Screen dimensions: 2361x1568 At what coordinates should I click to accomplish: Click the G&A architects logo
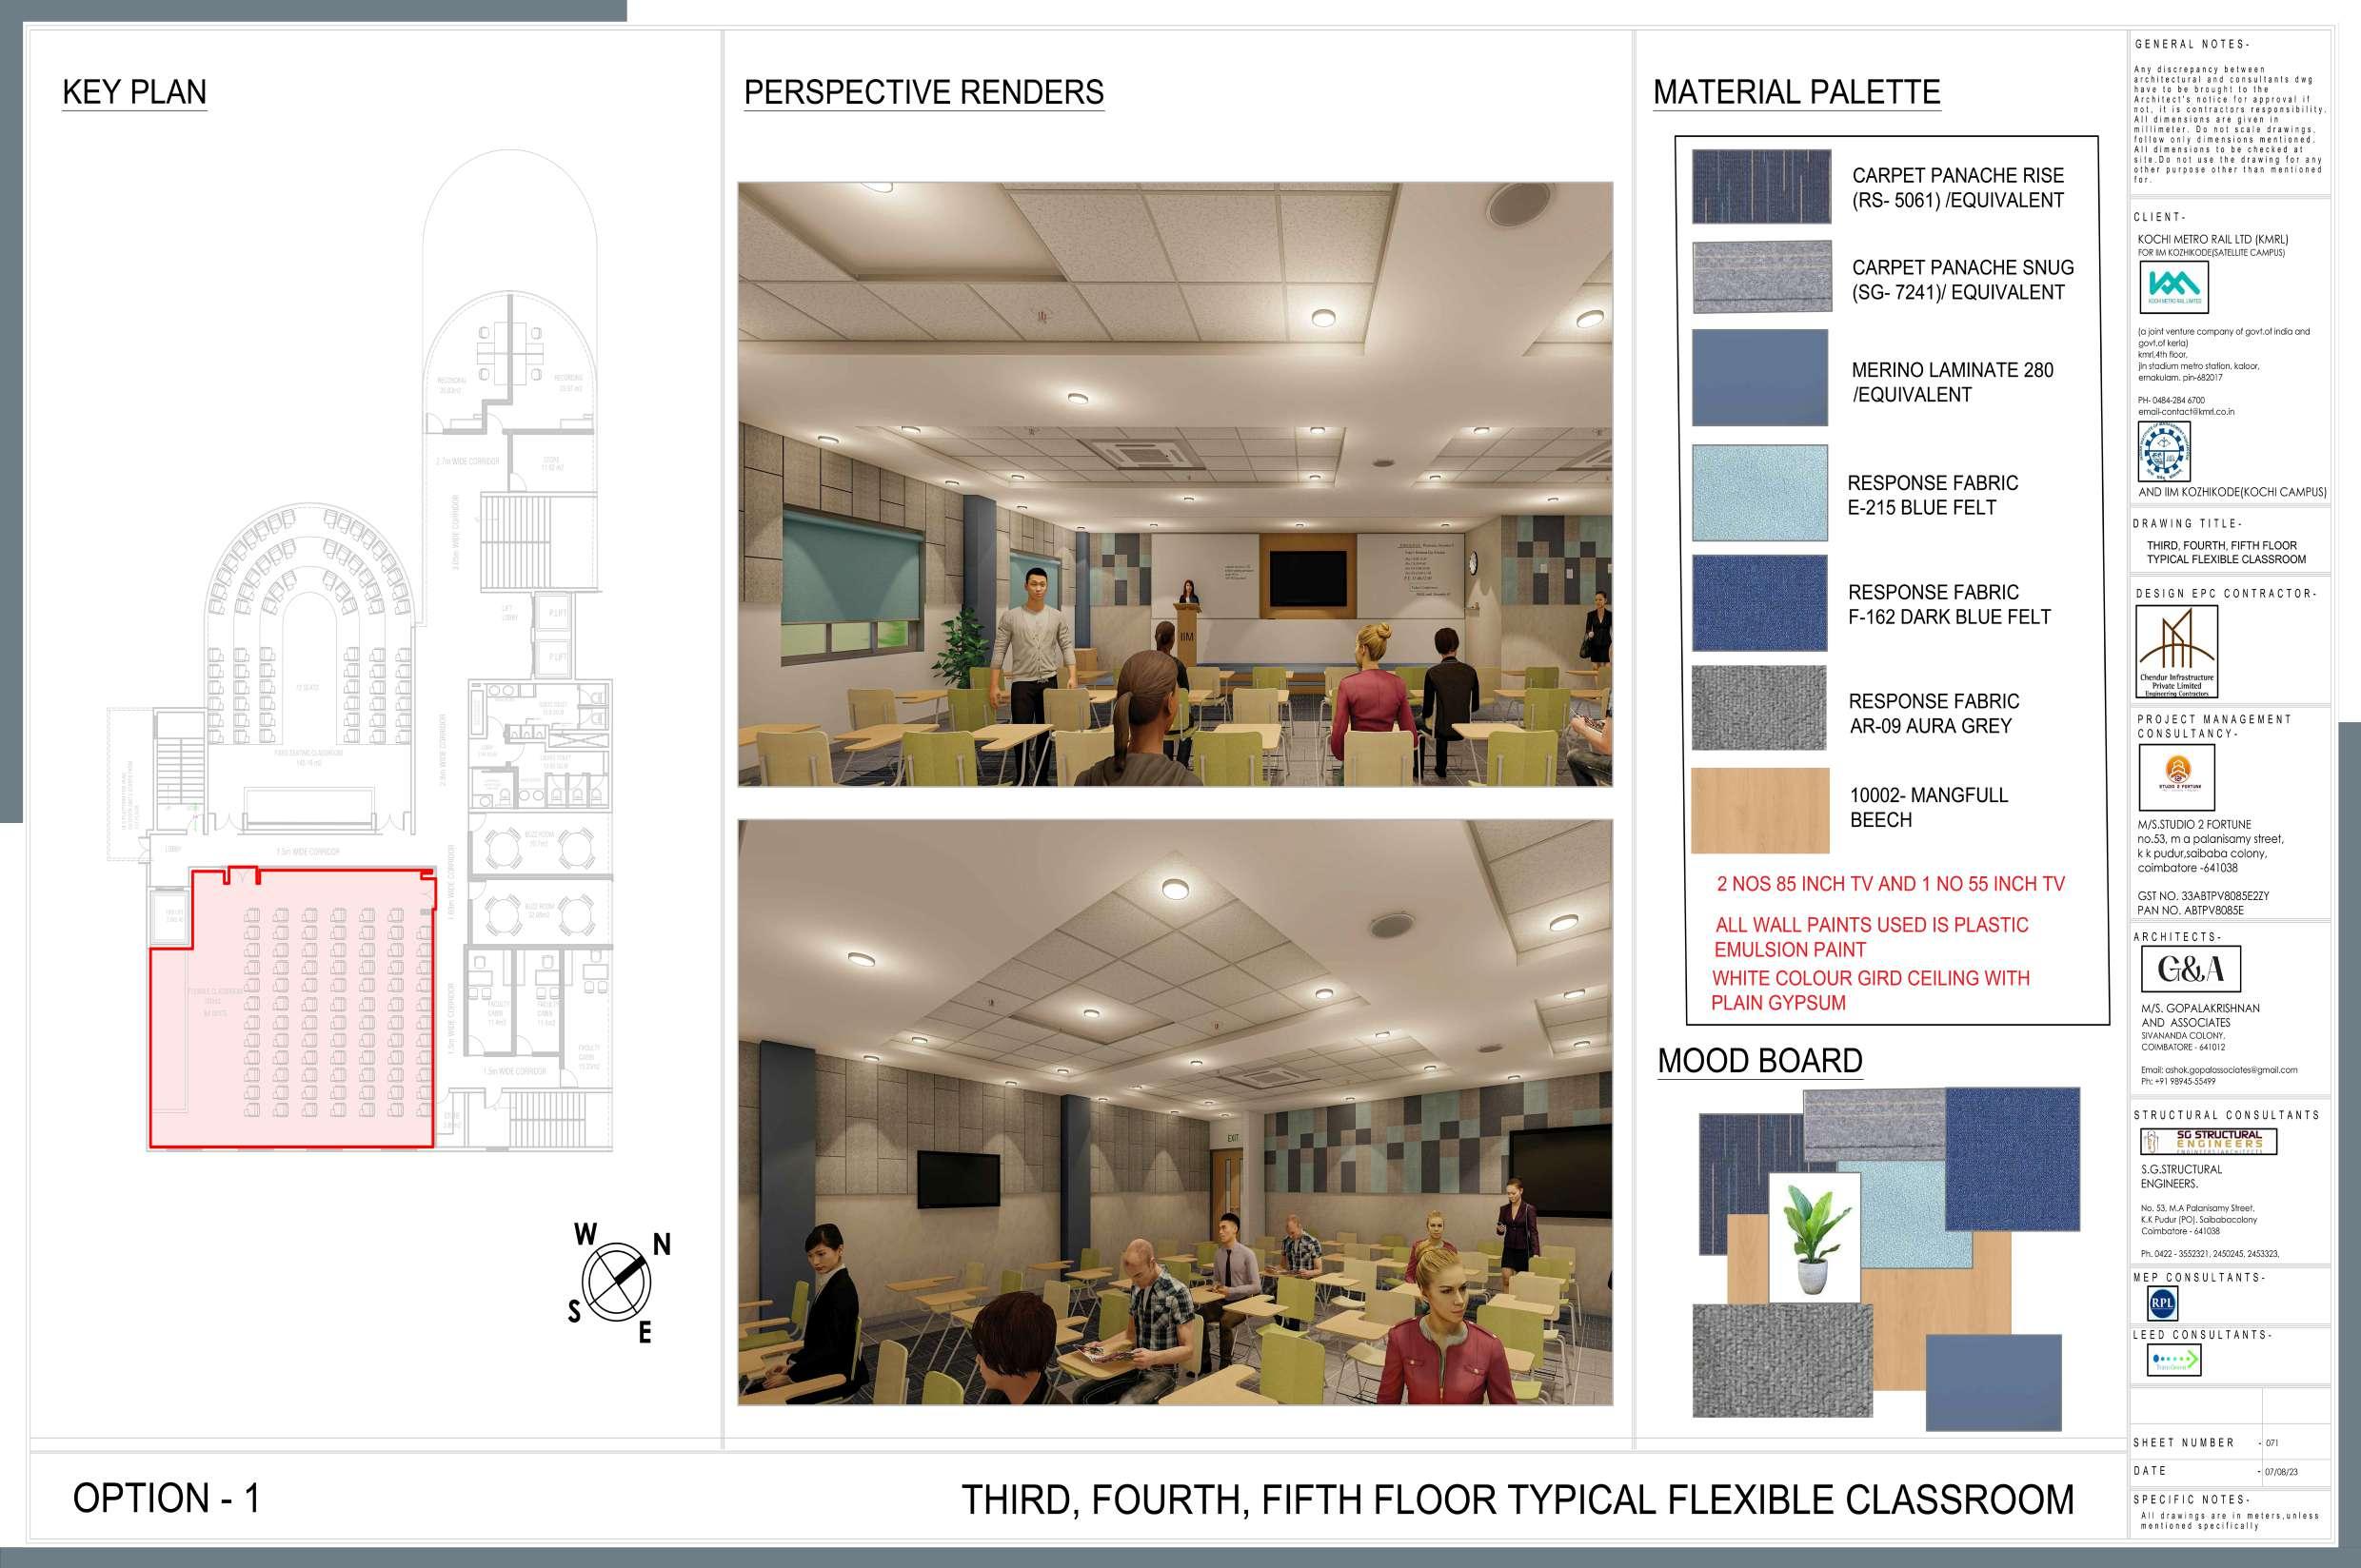[2190, 968]
